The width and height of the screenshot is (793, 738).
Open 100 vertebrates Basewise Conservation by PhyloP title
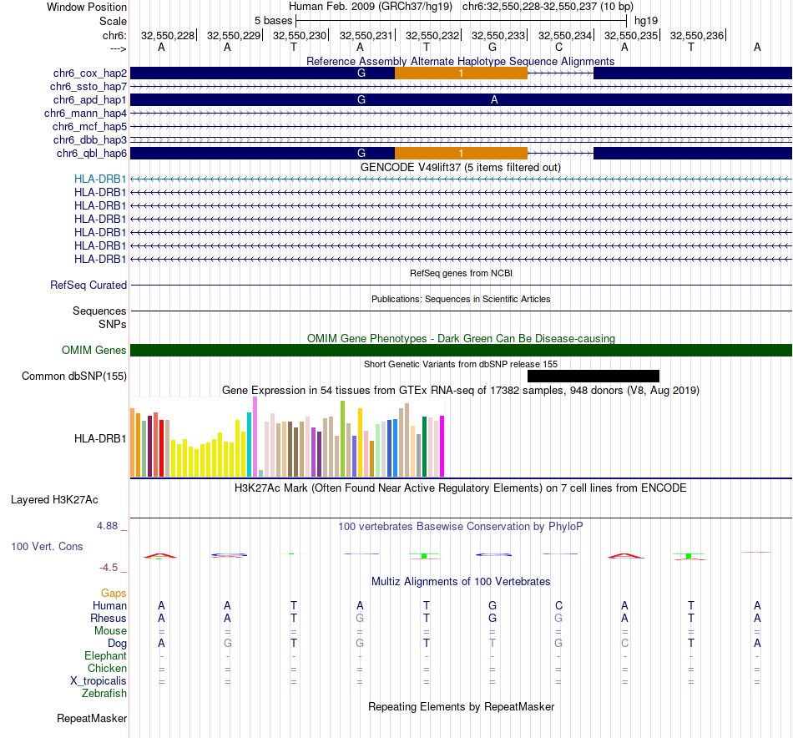point(460,527)
